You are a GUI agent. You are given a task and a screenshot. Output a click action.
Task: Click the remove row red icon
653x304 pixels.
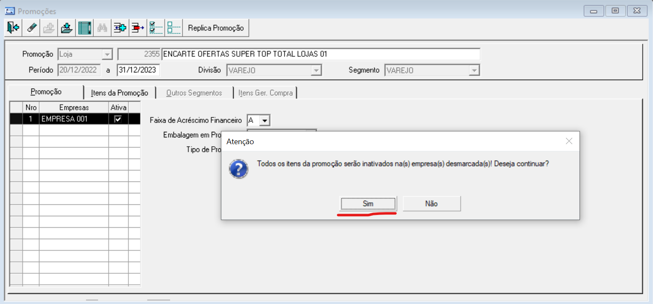coord(138,28)
